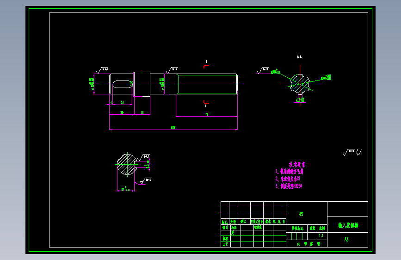Select technical requirement line number 1
This screenshot has width=401, height=260.
pyautogui.click(x=289, y=172)
